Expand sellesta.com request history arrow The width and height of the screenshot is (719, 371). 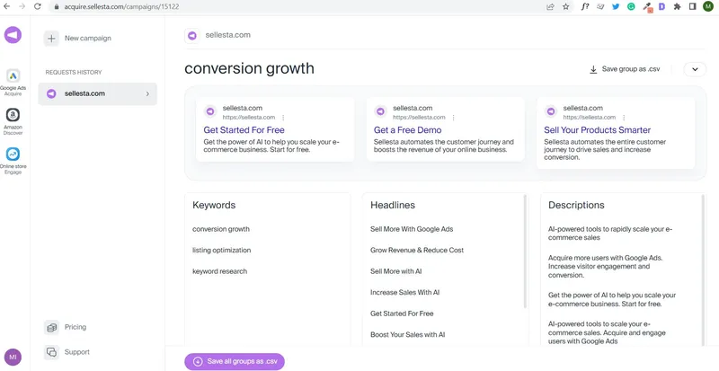coord(147,93)
